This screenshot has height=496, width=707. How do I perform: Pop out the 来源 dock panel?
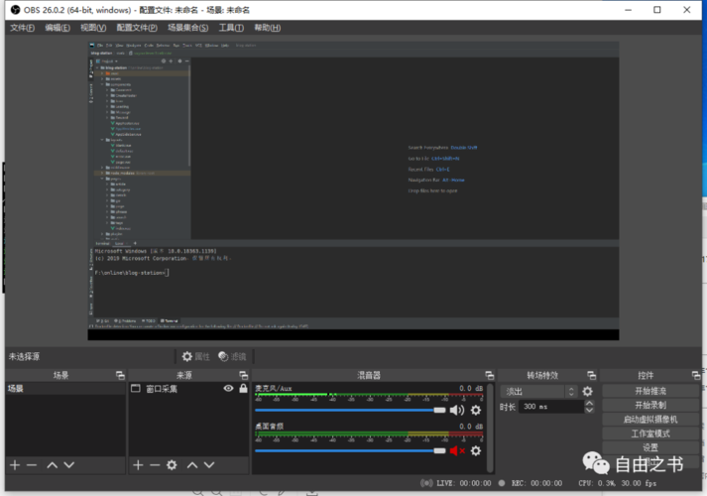point(244,375)
